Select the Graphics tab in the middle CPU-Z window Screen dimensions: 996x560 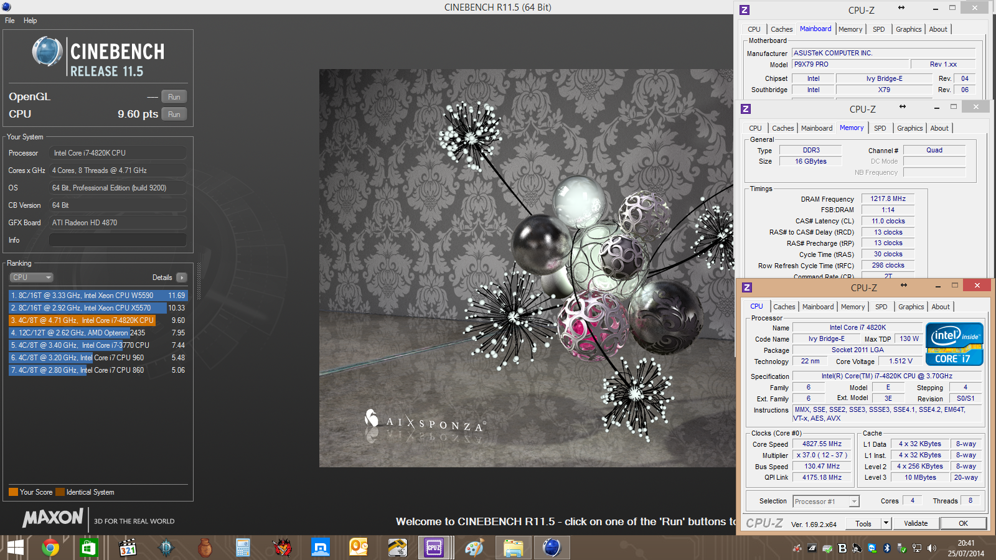coord(910,128)
